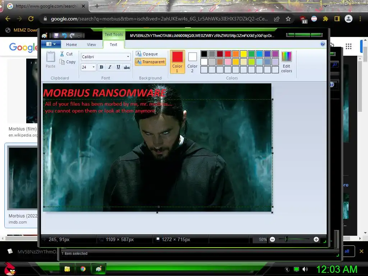368x276 pixels.
Task: Click the Chrome address bar URL
Action: tap(159, 19)
